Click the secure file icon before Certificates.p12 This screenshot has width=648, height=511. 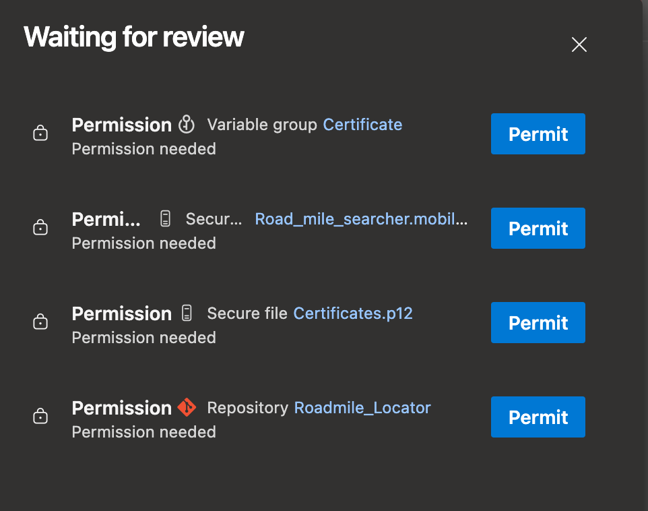(187, 313)
